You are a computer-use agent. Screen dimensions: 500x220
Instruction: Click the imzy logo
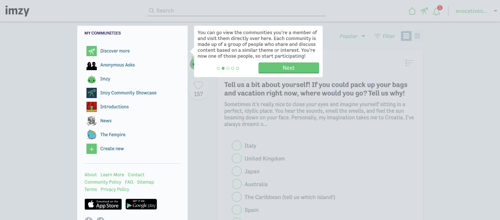[x=17, y=11]
